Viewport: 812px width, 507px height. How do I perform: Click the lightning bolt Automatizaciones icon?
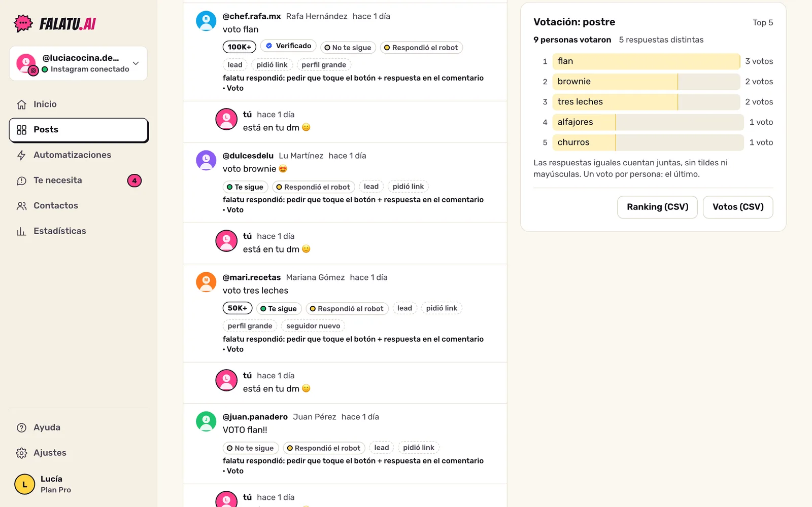pyautogui.click(x=21, y=155)
